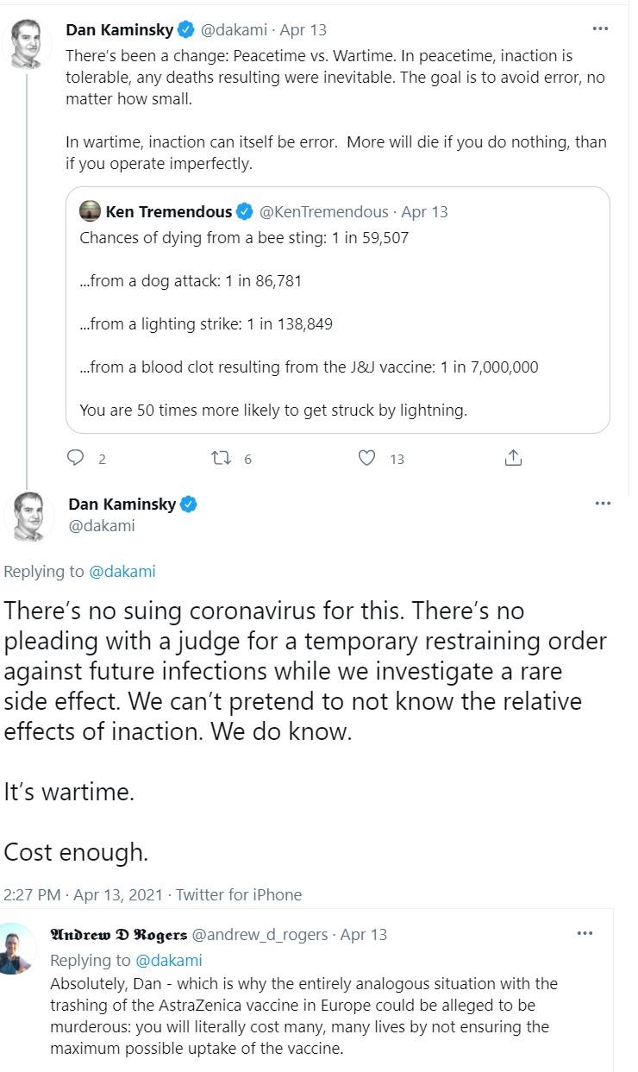Open more options on the top tweet

(600, 28)
